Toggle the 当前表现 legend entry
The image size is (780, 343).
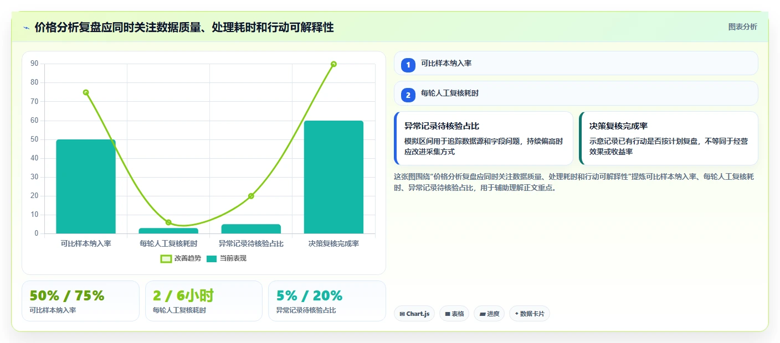tap(226, 258)
